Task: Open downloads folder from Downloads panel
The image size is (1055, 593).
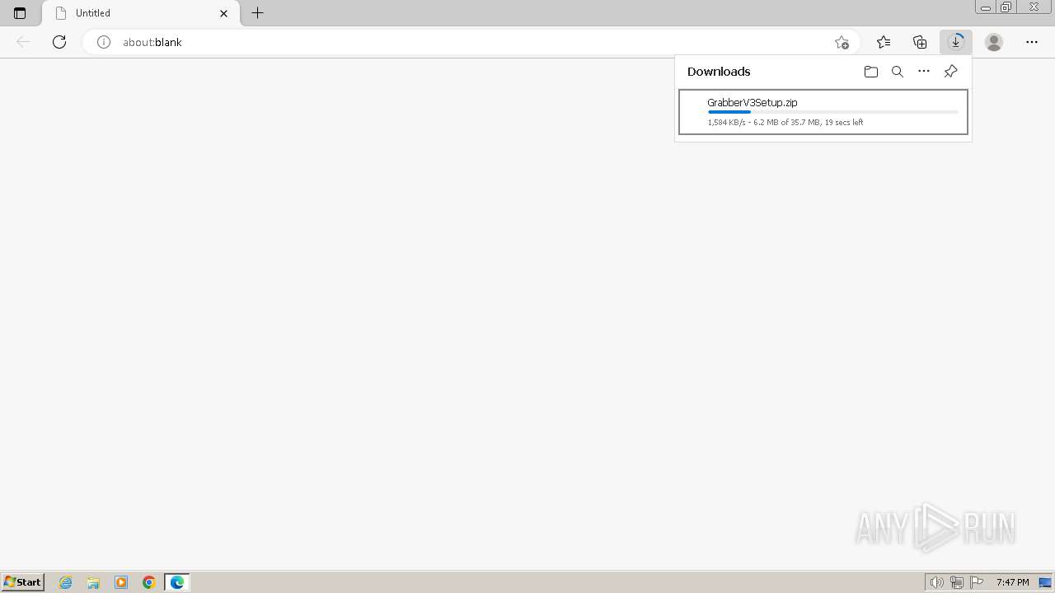Action: [871, 72]
